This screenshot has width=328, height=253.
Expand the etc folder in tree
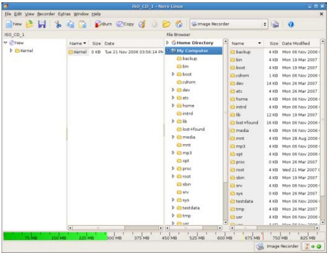(173, 97)
